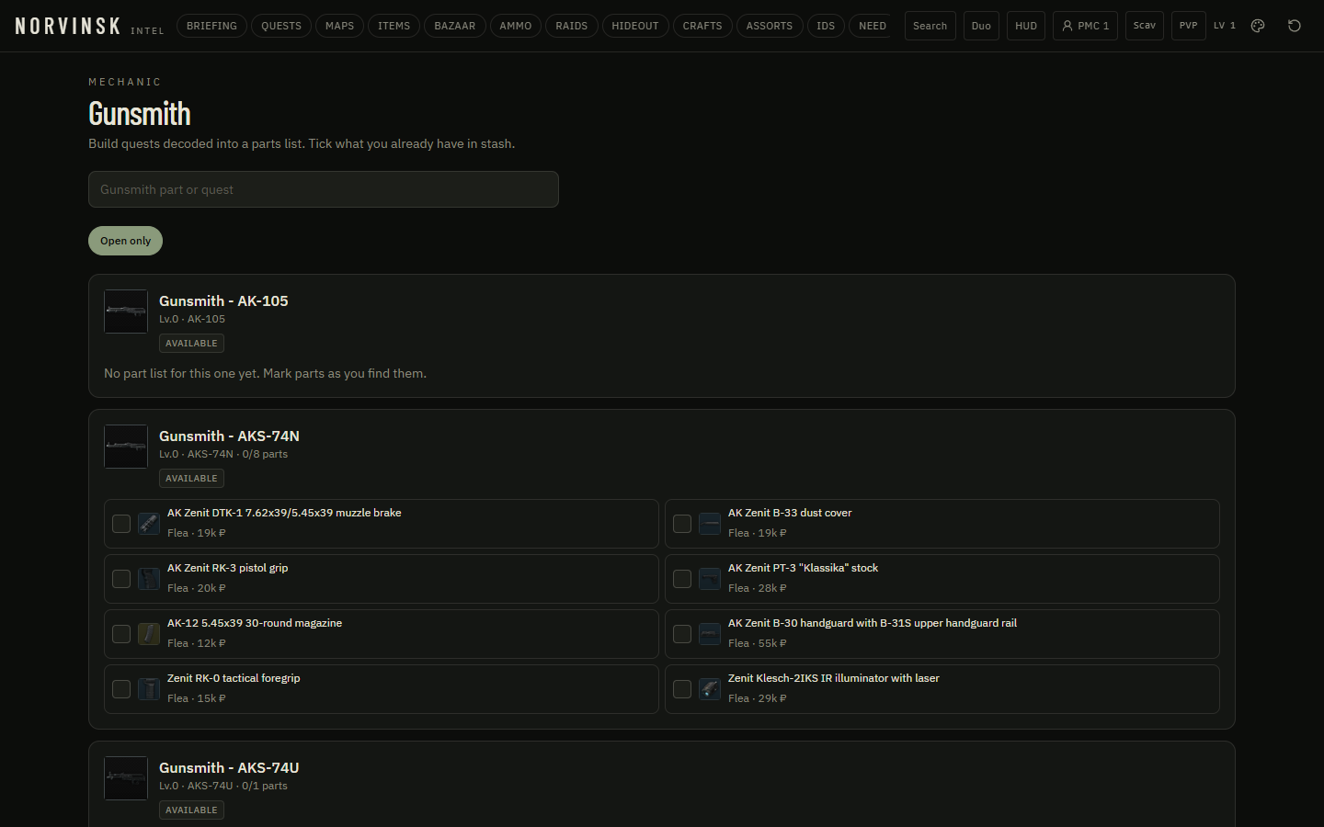Check the AK-12 30-round magazine box
The width and height of the screenshot is (1324, 827).
pos(121,634)
